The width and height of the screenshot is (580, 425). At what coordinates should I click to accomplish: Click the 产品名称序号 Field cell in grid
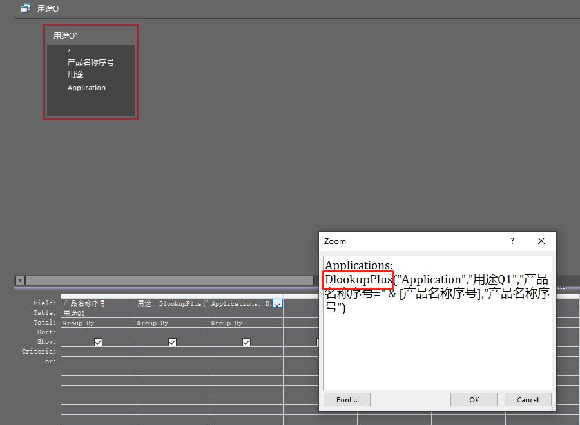coord(98,303)
